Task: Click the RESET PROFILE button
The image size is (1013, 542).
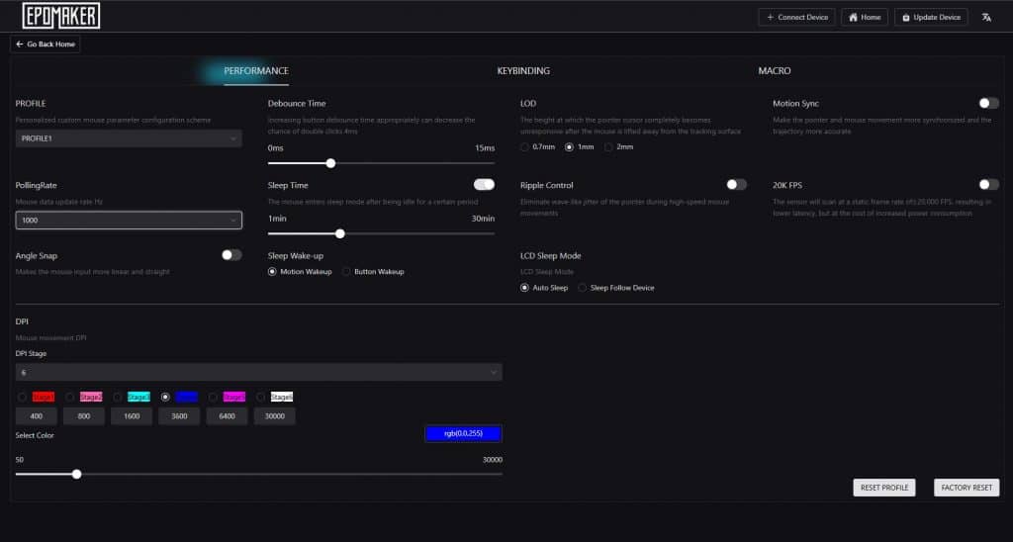Action: coord(883,488)
